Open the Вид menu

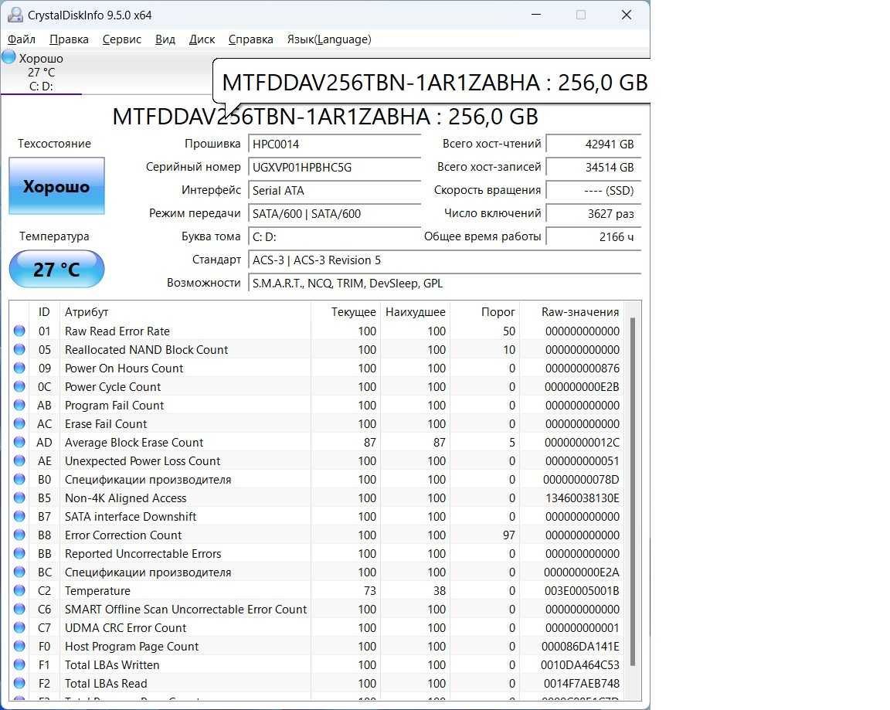(165, 39)
